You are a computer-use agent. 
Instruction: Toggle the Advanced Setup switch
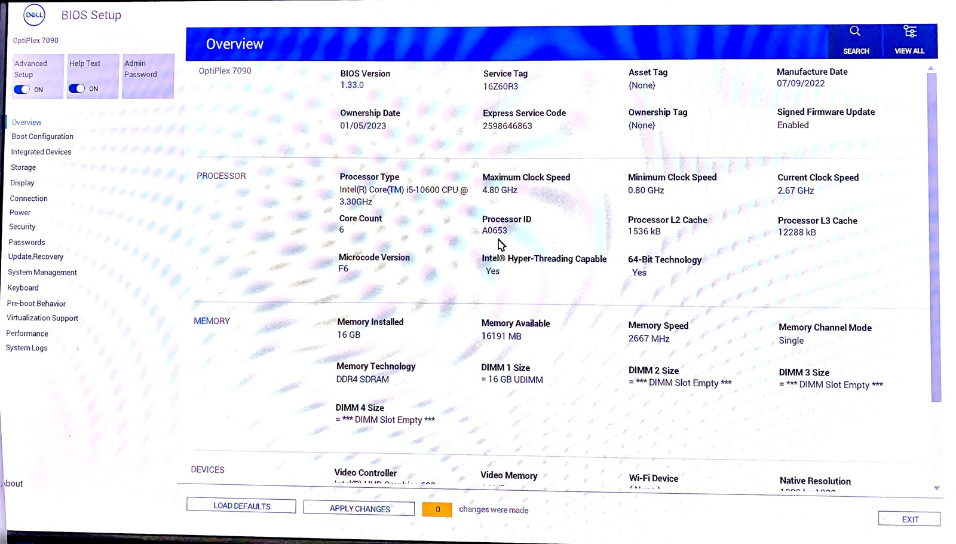pos(22,90)
